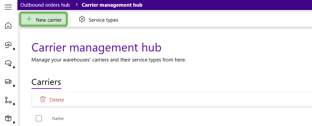
Task: Open the cloud outbound arrow sidebar icon
Action: point(8,64)
